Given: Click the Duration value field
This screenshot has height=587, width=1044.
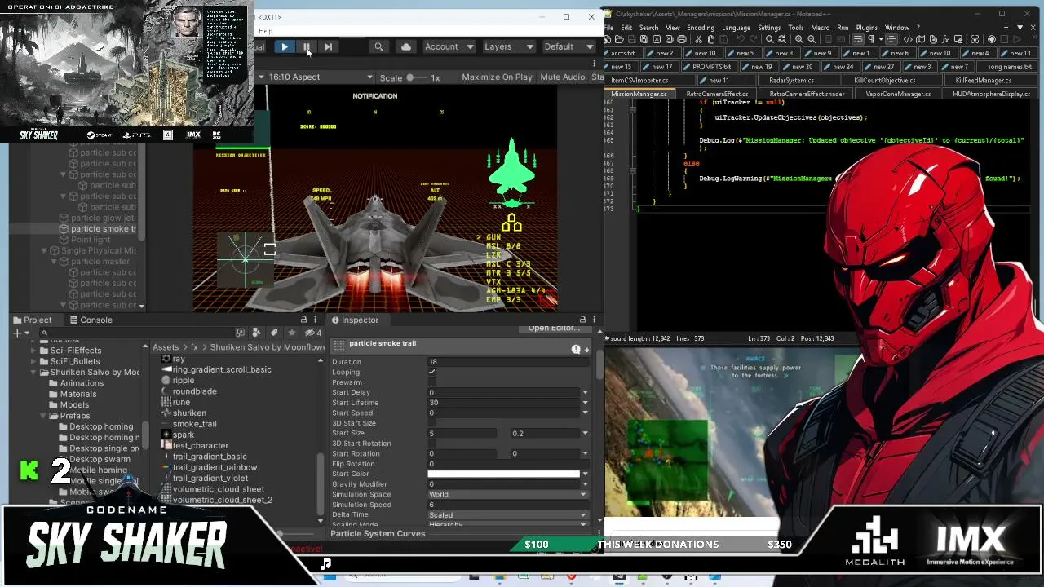Looking at the screenshot, I should tap(507, 362).
